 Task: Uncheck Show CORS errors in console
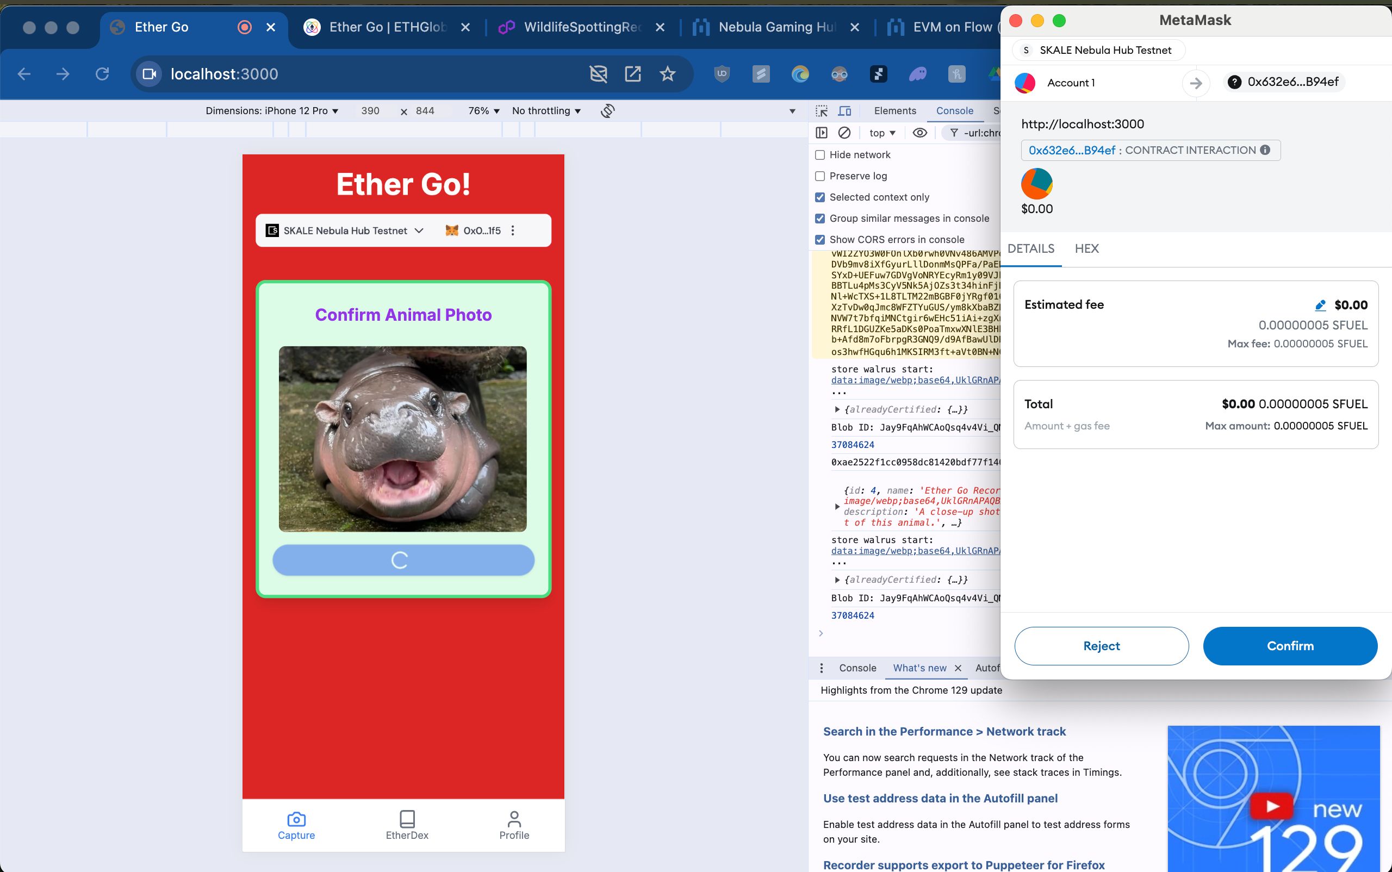[x=820, y=239]
